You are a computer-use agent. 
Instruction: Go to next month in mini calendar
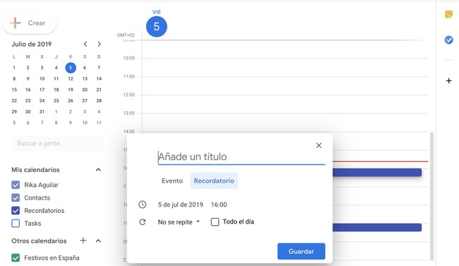click(99, 44)
